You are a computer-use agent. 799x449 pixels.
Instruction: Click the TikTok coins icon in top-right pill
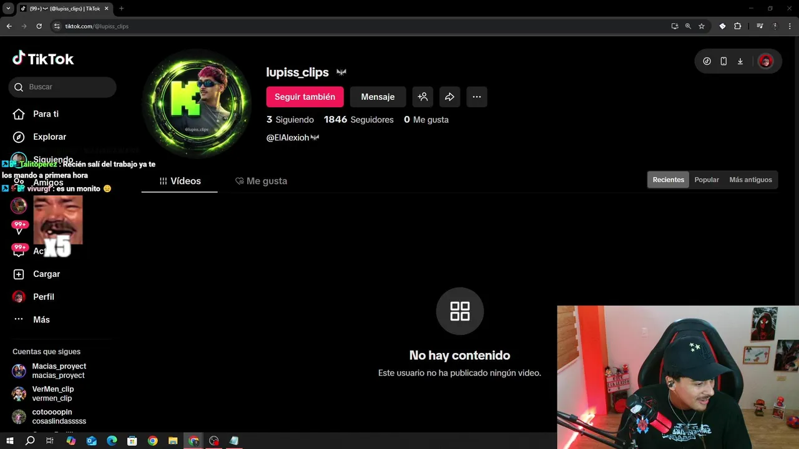tap(707, 61)
